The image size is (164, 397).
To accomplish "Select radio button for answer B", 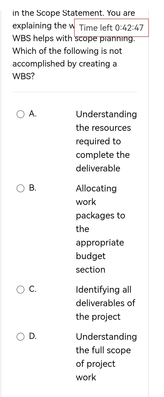I will (20, 188).
